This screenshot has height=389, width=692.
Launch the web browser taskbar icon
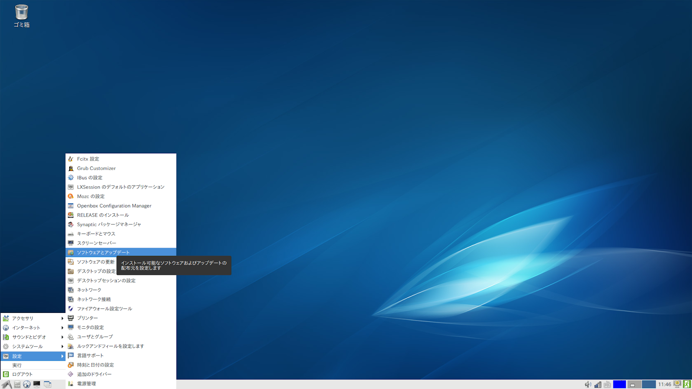pyautogui.click(x=27, y=384)
